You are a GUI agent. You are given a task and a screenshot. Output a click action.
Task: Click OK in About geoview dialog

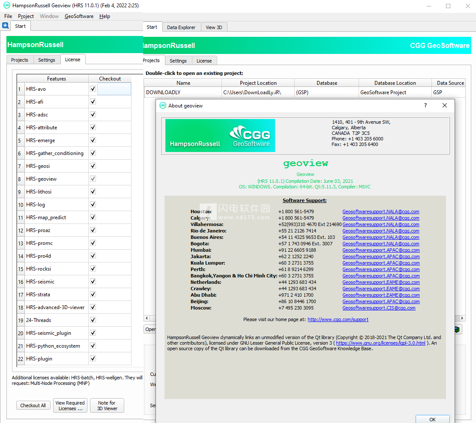point(432,419)
